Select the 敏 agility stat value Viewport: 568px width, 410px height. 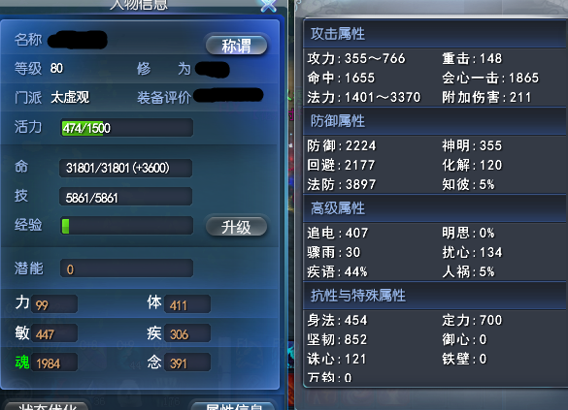tap(54, 333)
